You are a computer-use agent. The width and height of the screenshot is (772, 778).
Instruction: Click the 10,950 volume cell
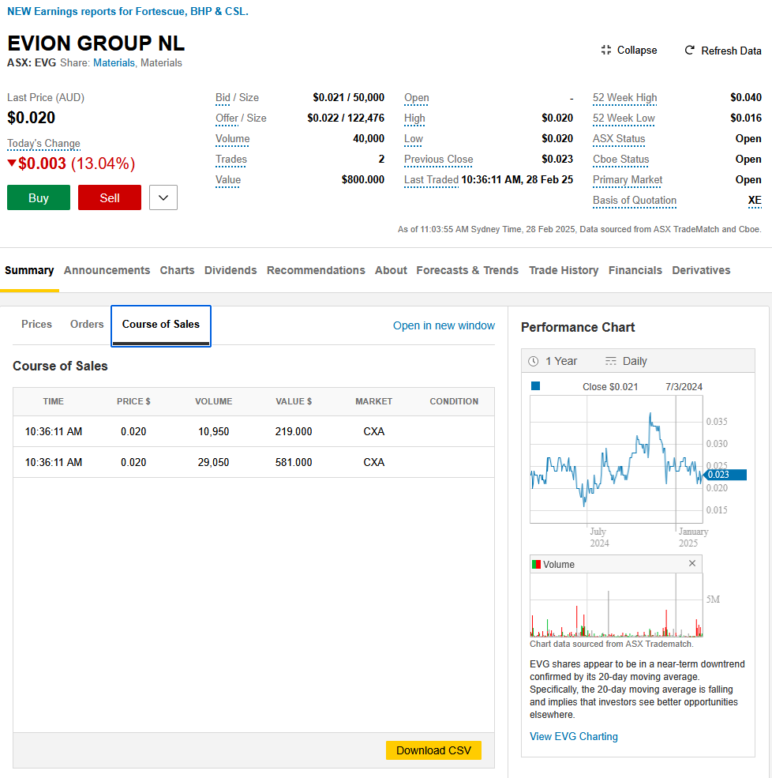(x=214, y=432)
